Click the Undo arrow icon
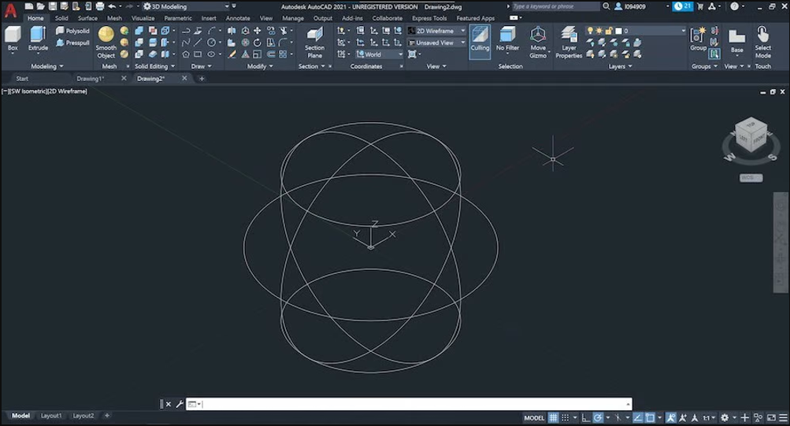 (x=112, y=6)
